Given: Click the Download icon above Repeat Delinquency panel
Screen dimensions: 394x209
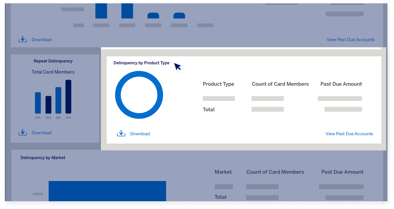Looking at the screenshot, I should click(22, 39).
